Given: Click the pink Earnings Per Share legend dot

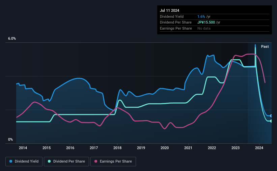Looking at the screenshot, I should (96, 161).
